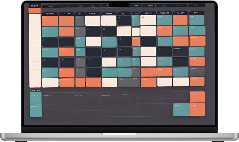The width and height of the screenshot is (239, 142).
Task: Click the orange button below the top-left label
Action: click(x=35, y=10)
